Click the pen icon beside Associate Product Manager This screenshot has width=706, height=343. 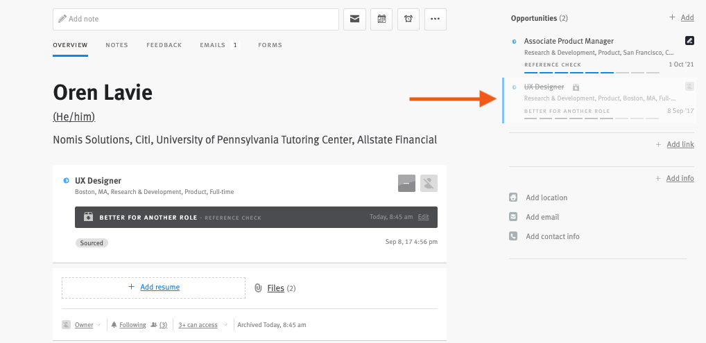click(x=689, y=42)
